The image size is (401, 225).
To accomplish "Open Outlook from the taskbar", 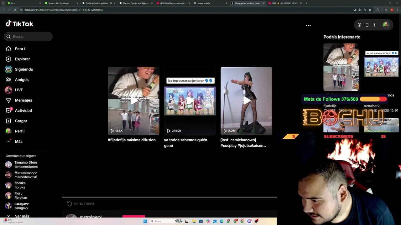I will point(215,221).
